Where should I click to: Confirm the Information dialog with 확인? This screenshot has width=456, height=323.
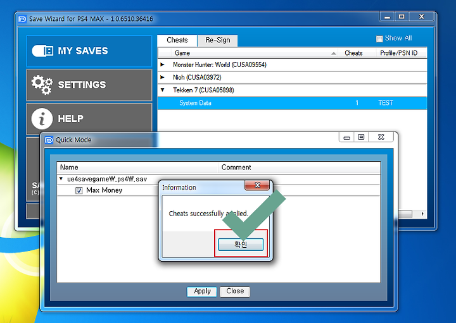pyautogui.click(x=241, y=245)
